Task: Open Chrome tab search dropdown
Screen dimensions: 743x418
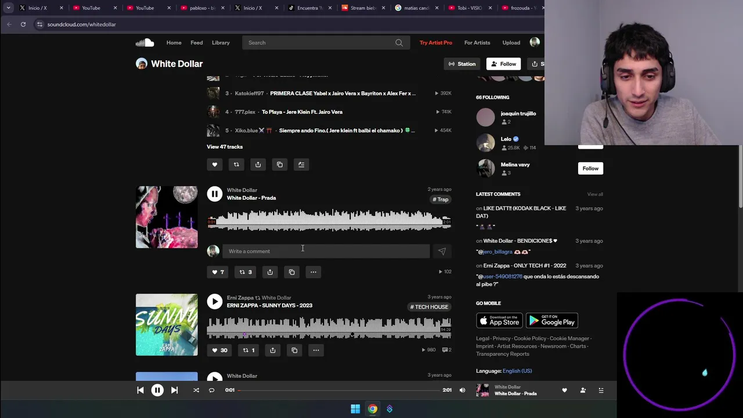Action: 8,8
